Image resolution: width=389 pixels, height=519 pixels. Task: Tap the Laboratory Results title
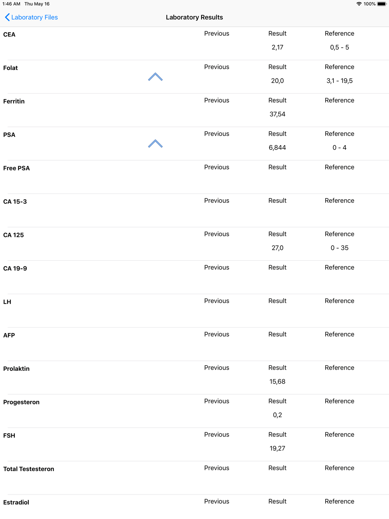[x=194, y=17]
